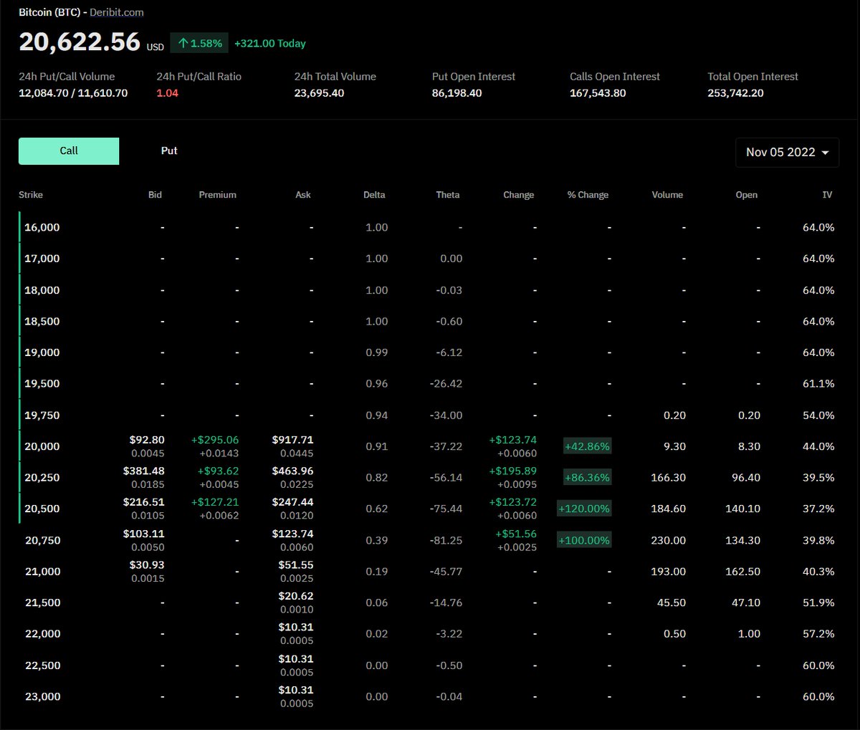Select the Delta column header
The width and height of the screenshot is (860, 730).
coord(373,194)
